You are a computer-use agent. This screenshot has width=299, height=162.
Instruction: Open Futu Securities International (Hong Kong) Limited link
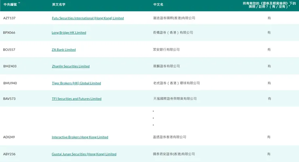pyautogui.click(x=88, y=18)
